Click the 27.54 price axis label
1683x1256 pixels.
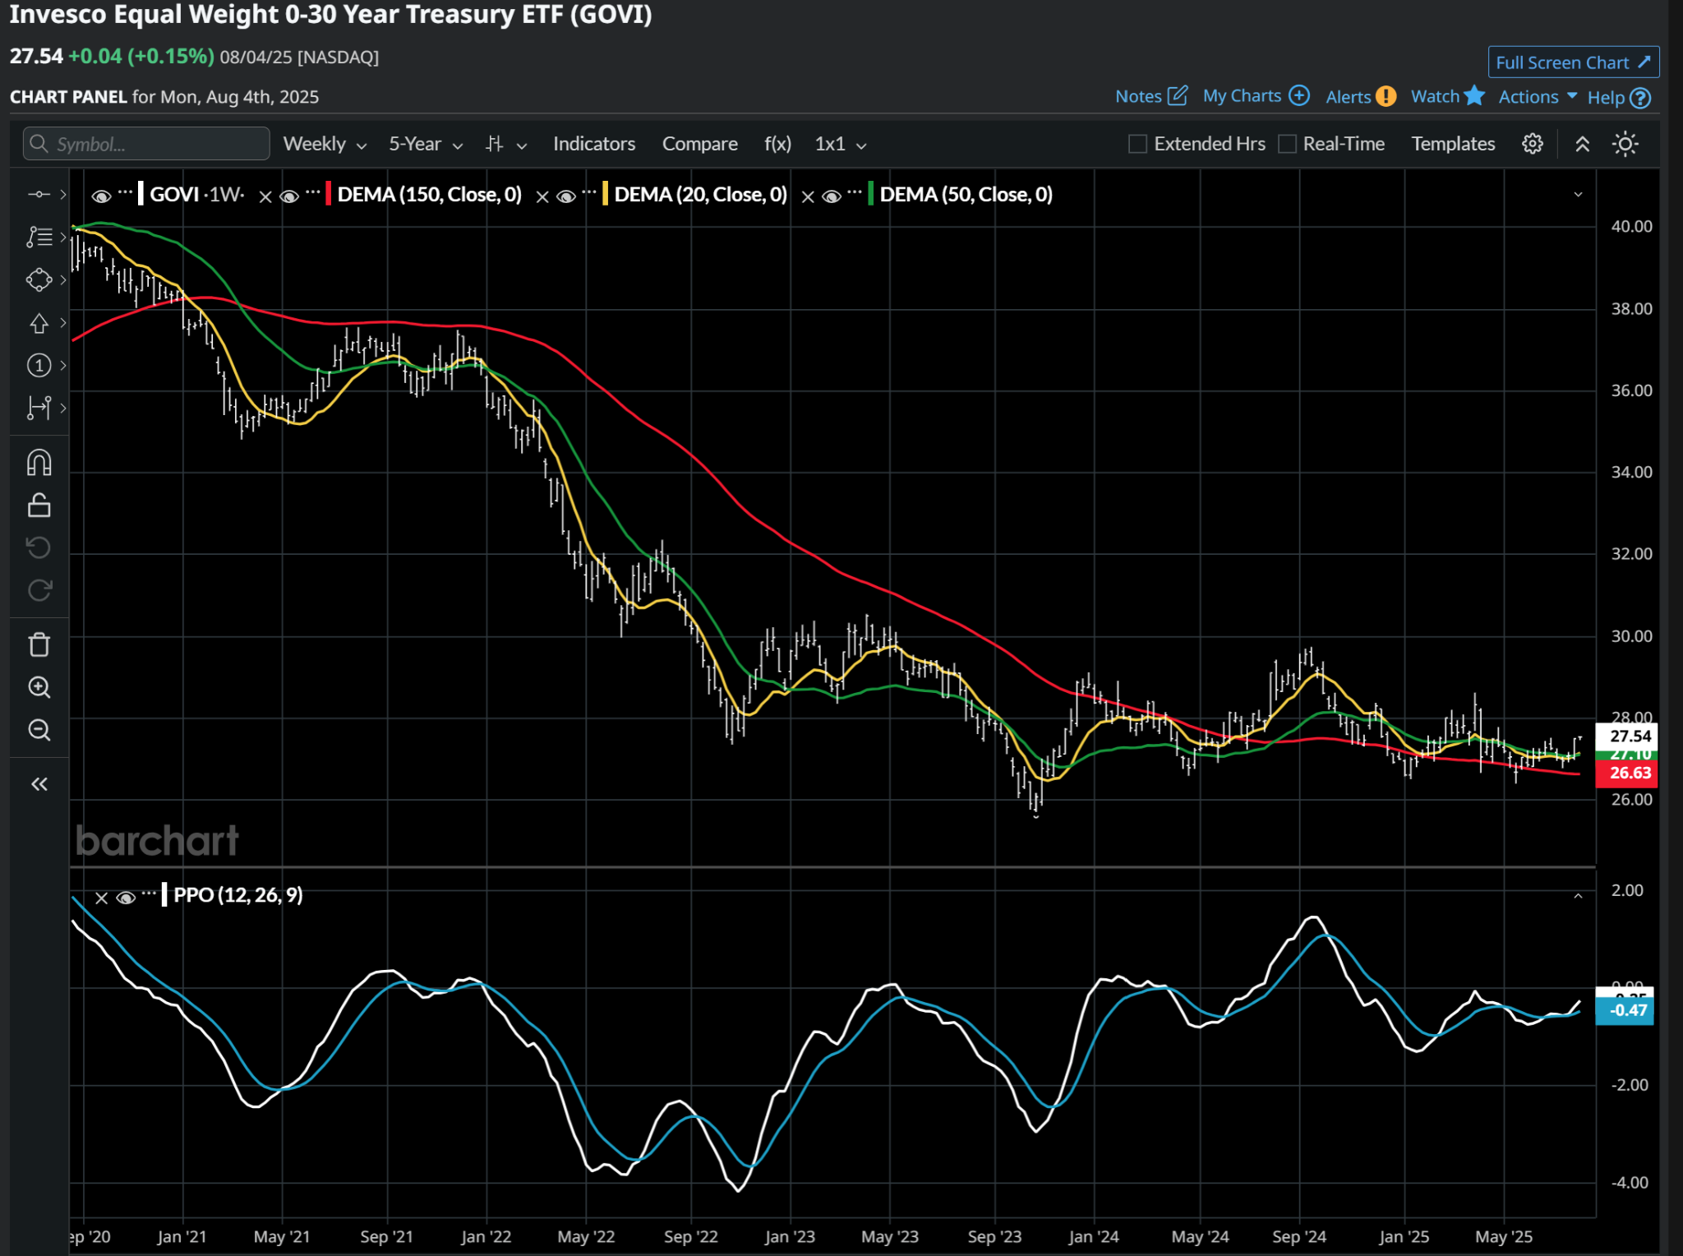1625,736
